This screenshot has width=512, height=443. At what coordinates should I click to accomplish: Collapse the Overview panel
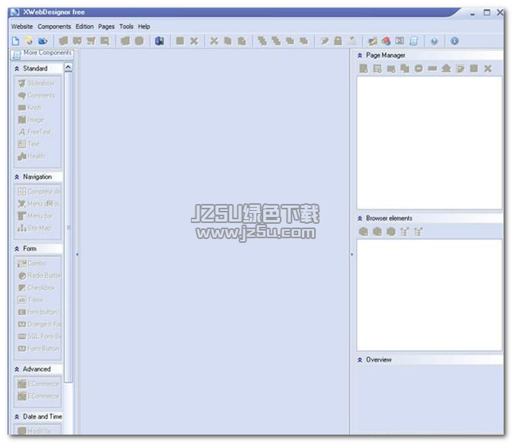[x=360, y=360]
